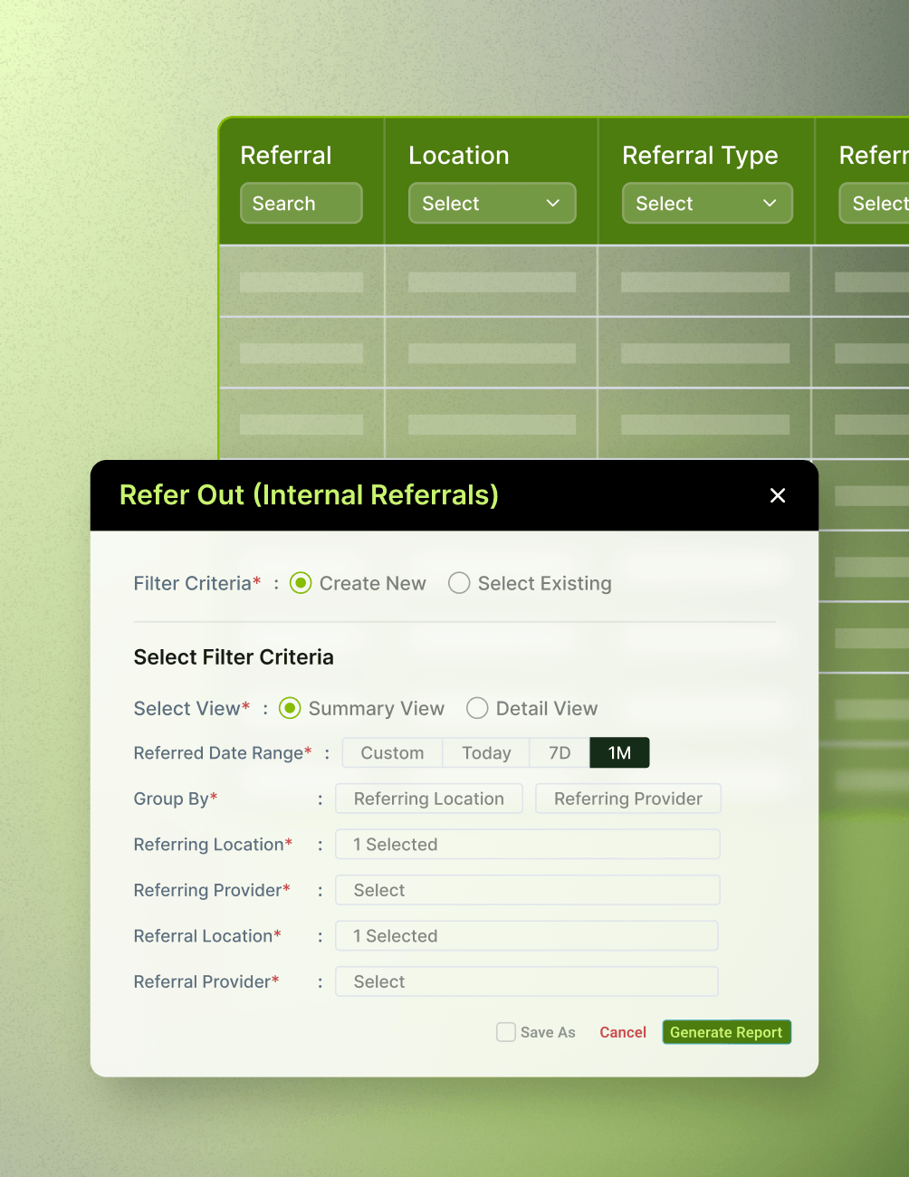Open the cut-off fourth column Select dropdown
Viewport: 909px width, 1177px height.
coord(874,204)
